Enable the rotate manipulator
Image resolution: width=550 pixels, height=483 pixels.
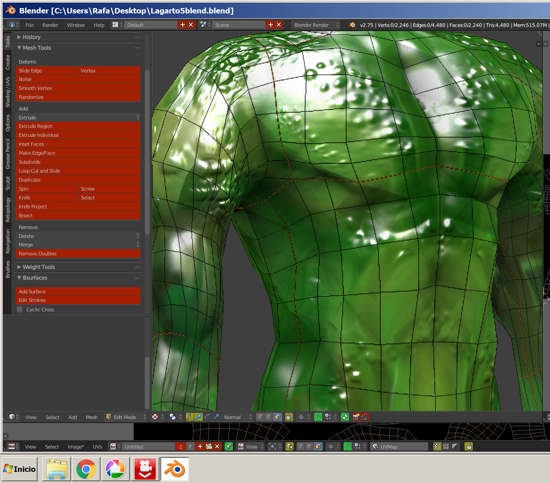(x=207, y=417)
